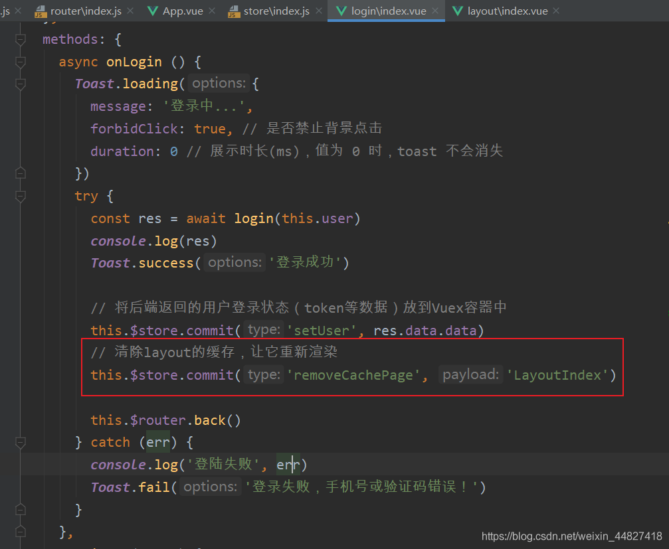The image size is (669, 549).
Task: Click the '登陆失败' string
Action: [x=223, y=464]
